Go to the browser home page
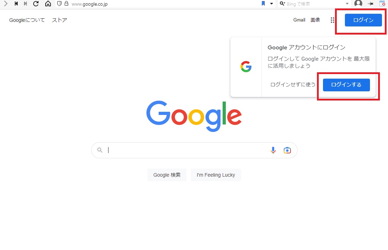Viewport: 388px width, 250px height. pyautogui.click(x=48, y=4)
